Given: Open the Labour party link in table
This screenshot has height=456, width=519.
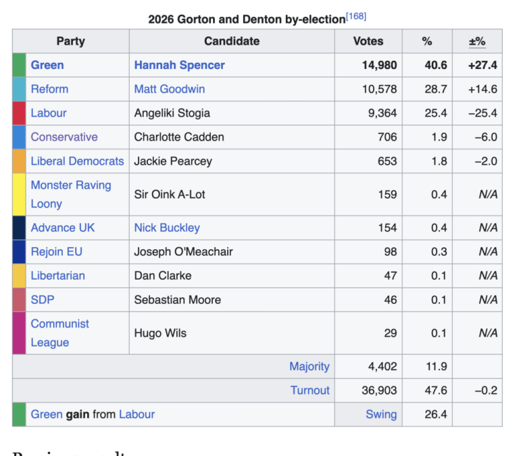Looking at the screenshot, I should point(49,113).
